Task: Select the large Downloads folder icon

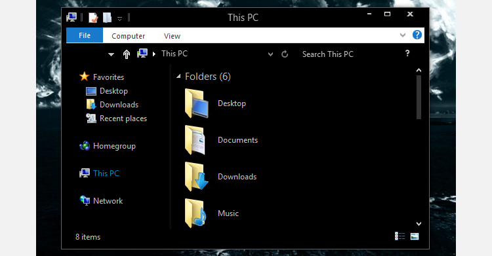Action: [x=196, y=177]
